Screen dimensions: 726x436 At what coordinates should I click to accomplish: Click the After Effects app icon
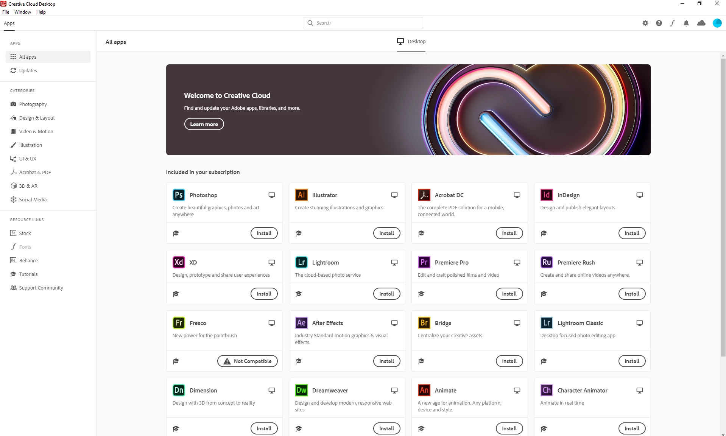pyautogui.click(x=301, y=323)
